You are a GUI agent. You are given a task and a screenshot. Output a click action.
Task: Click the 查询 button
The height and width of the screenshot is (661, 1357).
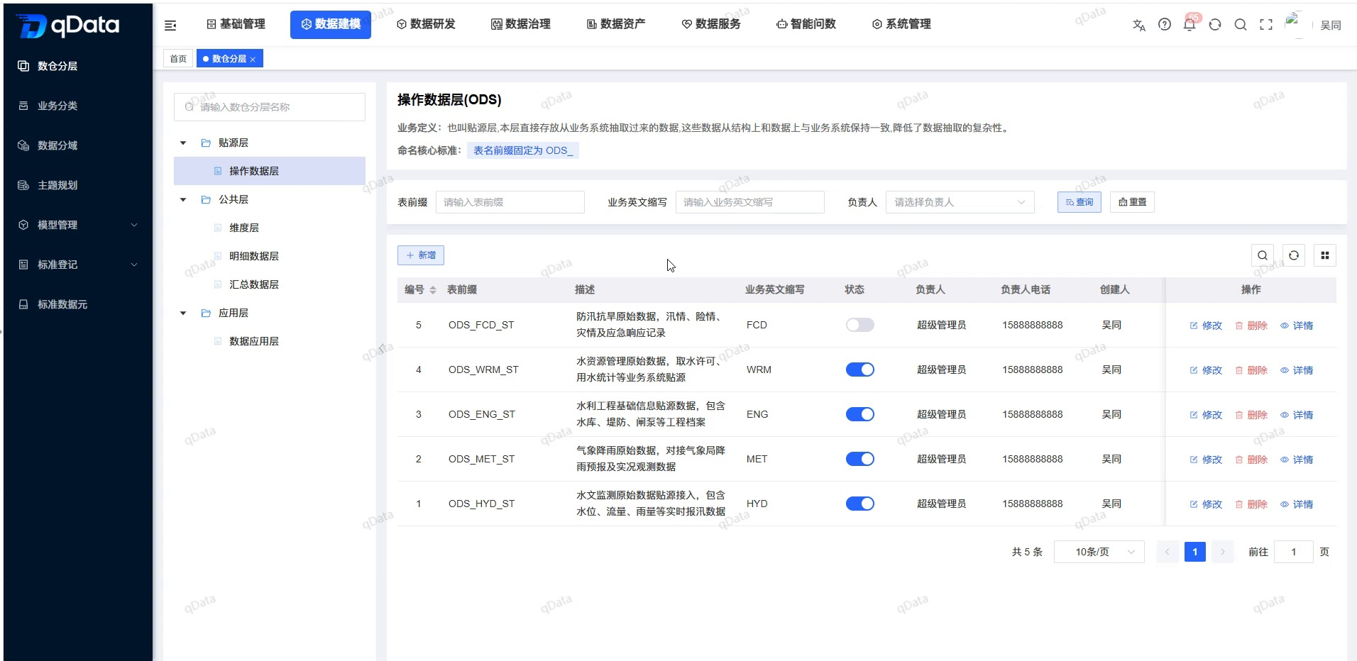point(1079,202)
